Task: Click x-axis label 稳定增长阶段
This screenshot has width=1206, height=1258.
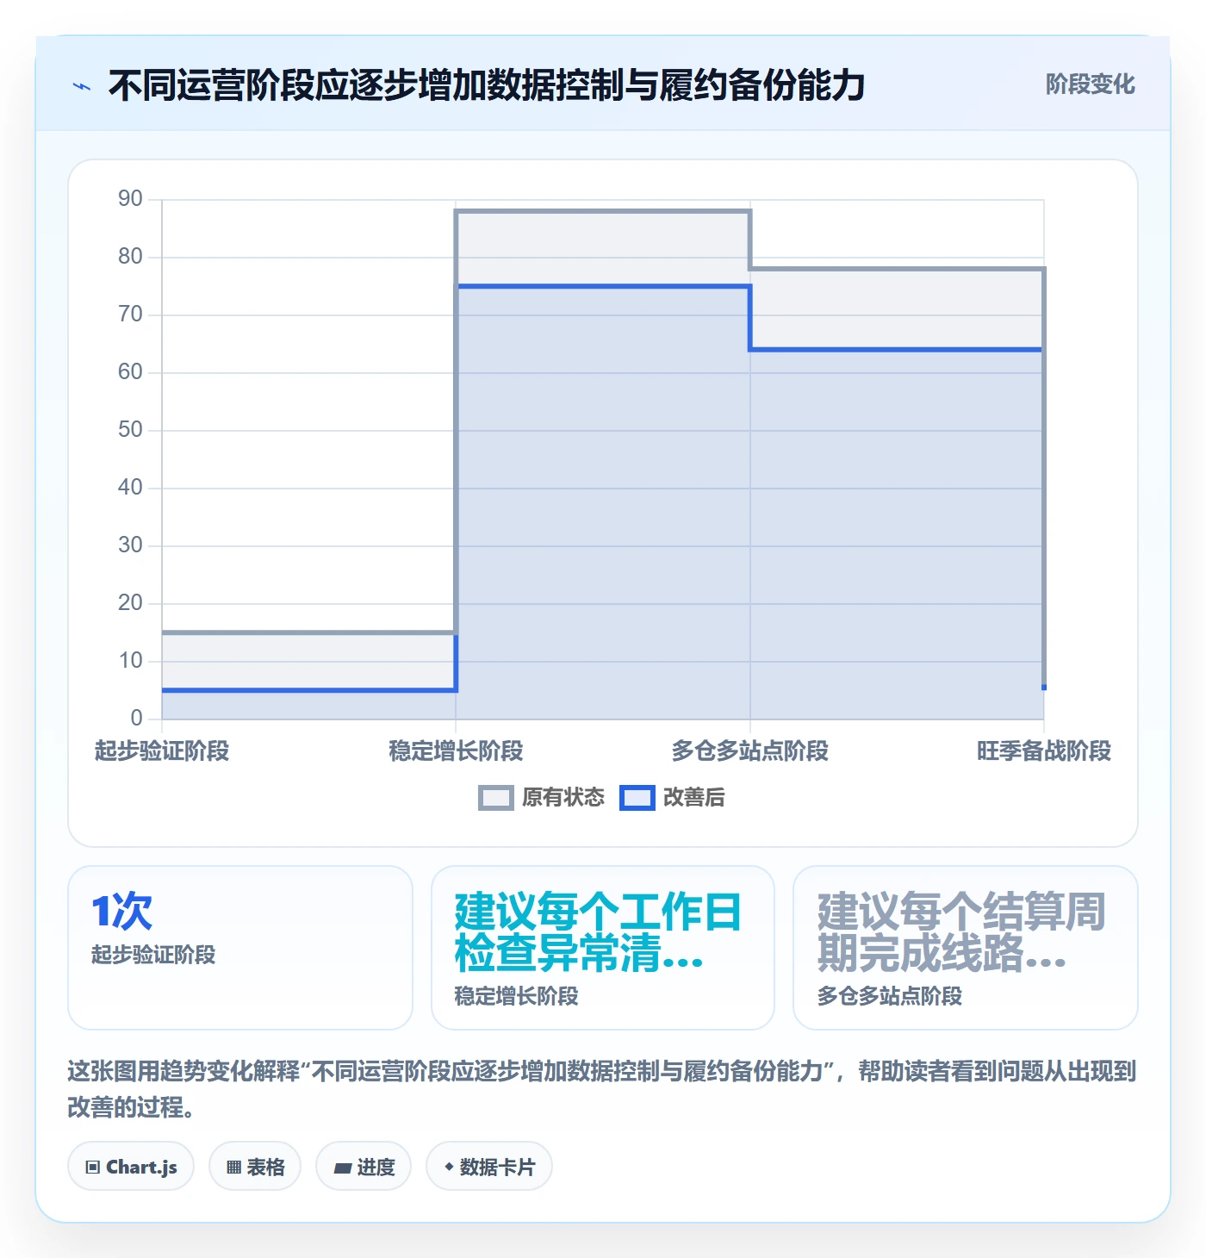Action: tap(456, 751)
